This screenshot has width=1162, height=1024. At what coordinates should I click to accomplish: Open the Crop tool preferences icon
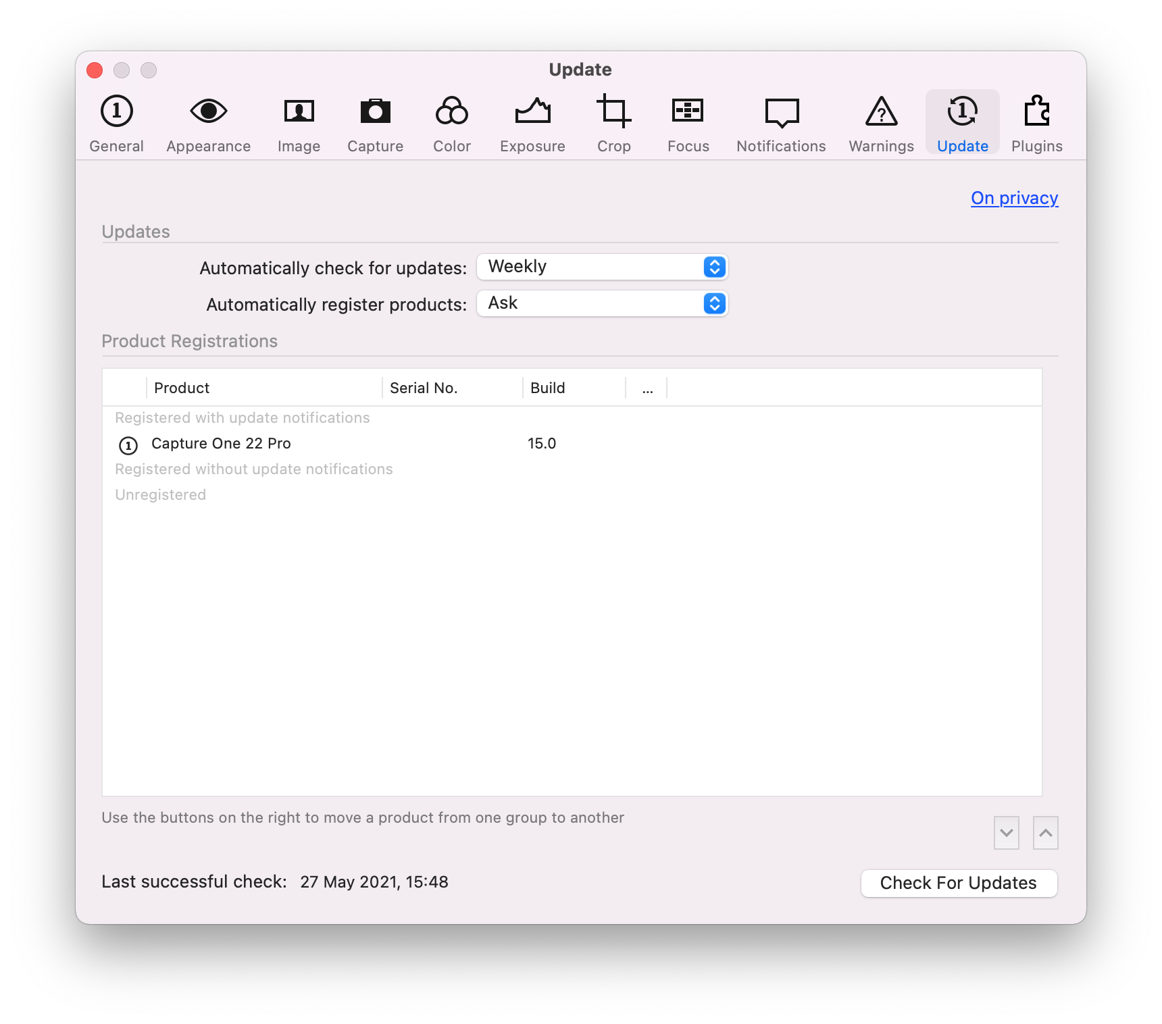(x=614, y=111)
